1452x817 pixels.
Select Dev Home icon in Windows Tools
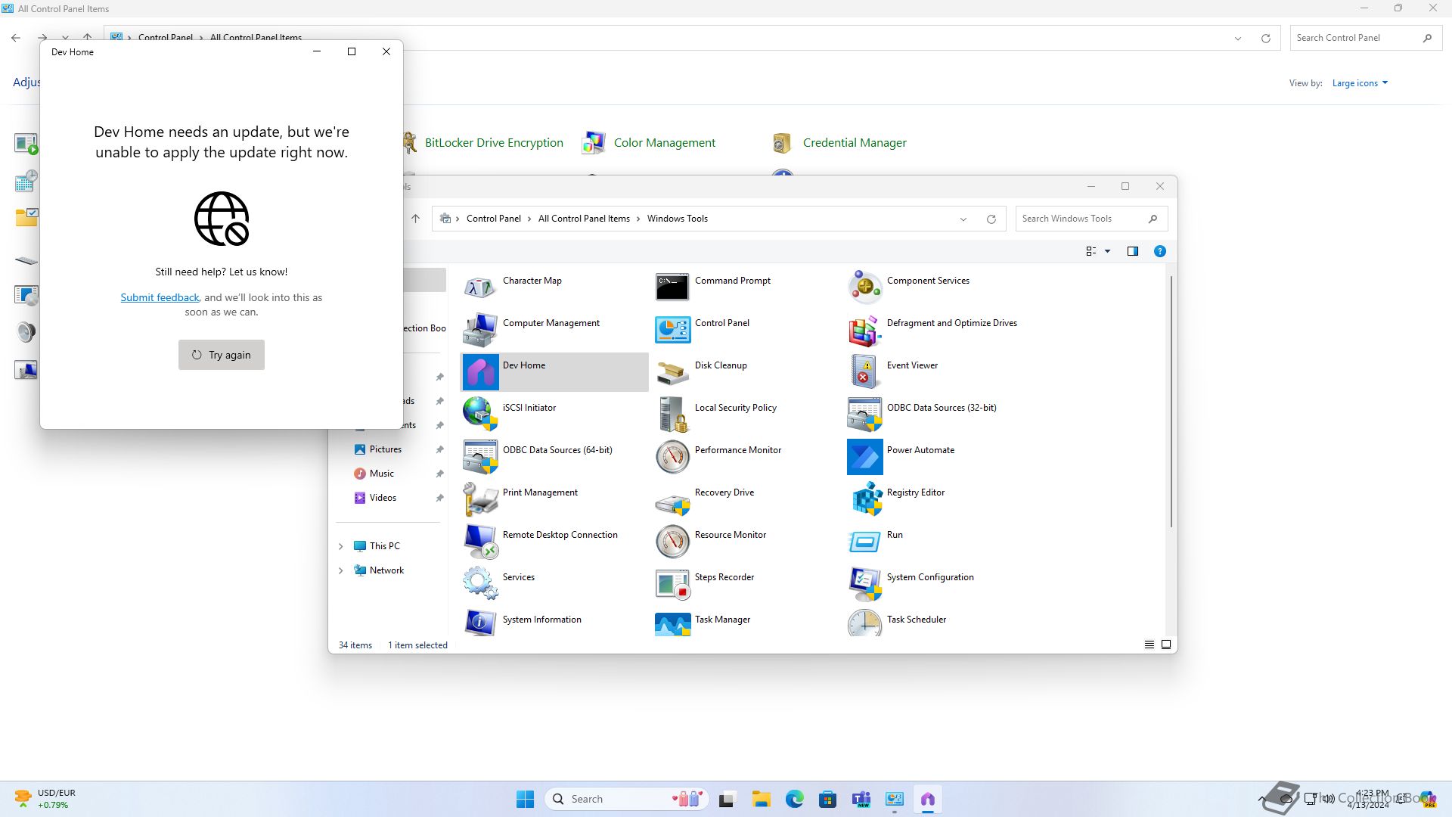pos(480,372)
